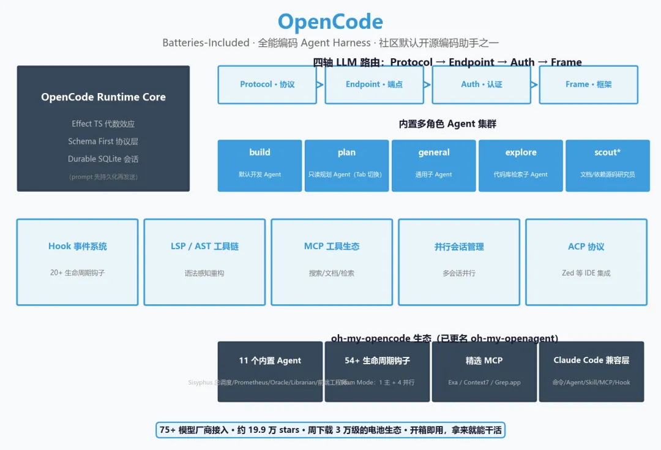Click the Batteries-Included subtitle line
Screen dimensions: 661x450
pyautogui.click(x=330, y=43)
